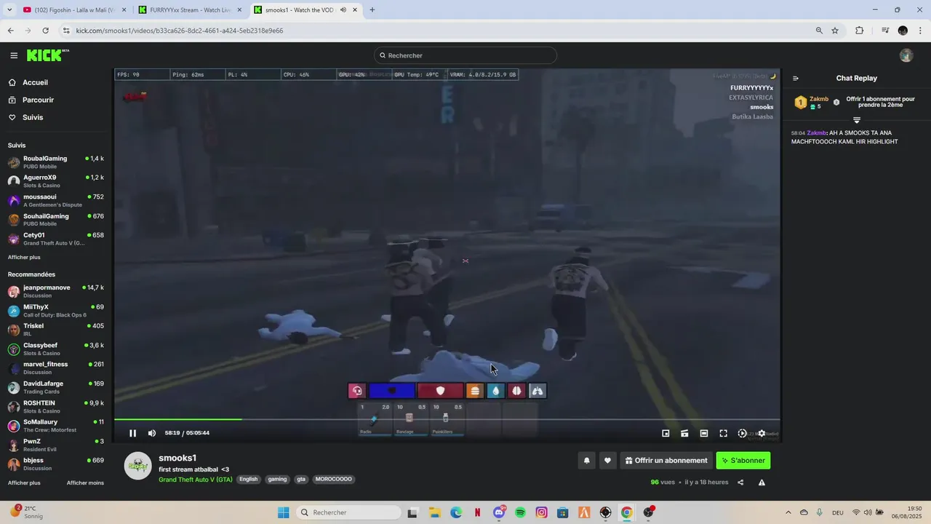Follow smooks1 with heart button
This screenshot has height=524, width=931.
tap(607, 460)
